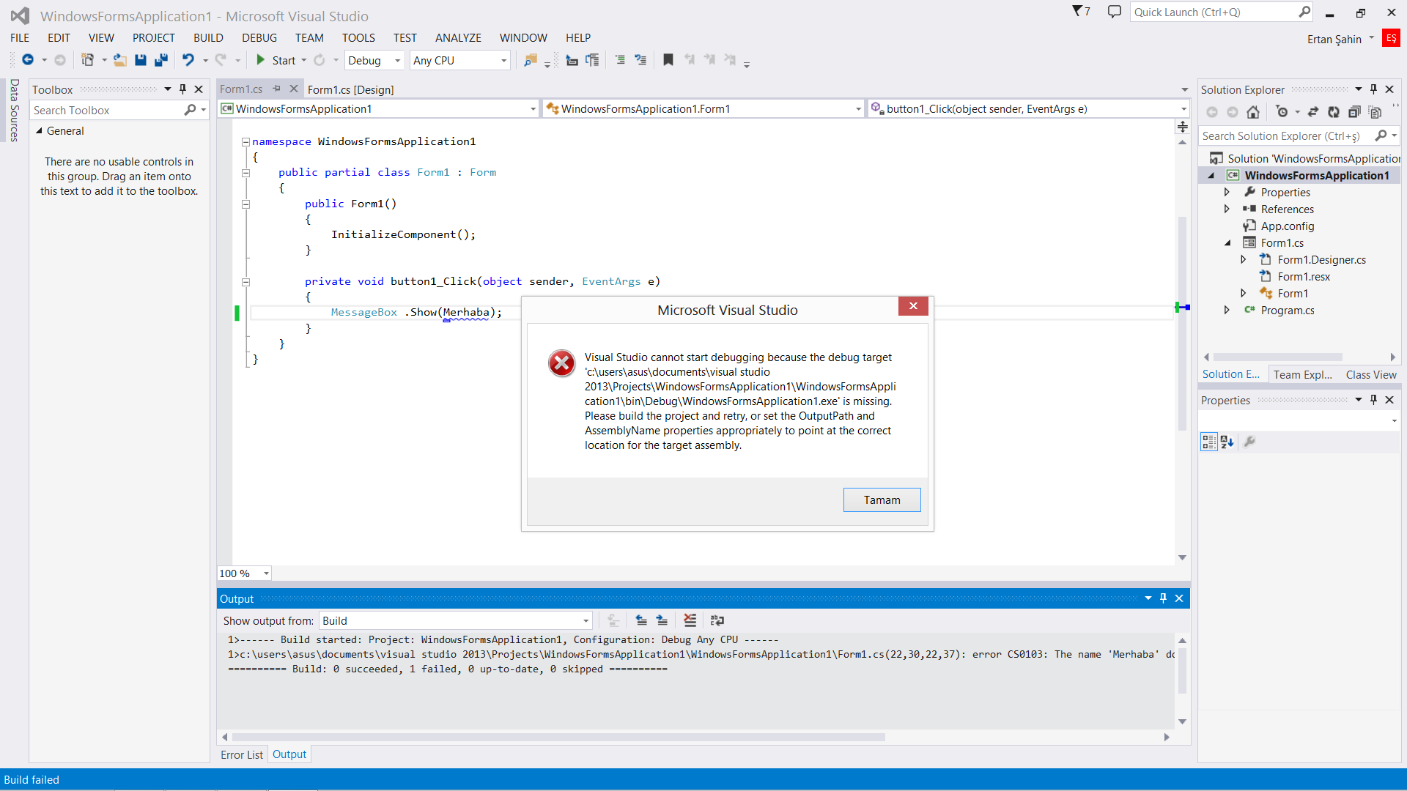Toggle auto-hide pin on Solution Explorer
The width and height of the screenshot is (1407, 791).
1374,89
